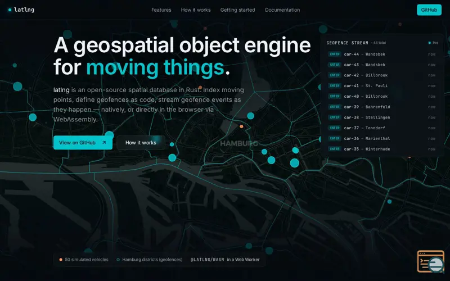Image resolution: width=450 pixels, height=281 pixels.
Task: Select the car-39 Bahrenfeld event row
Action: (x=382, y=107)
